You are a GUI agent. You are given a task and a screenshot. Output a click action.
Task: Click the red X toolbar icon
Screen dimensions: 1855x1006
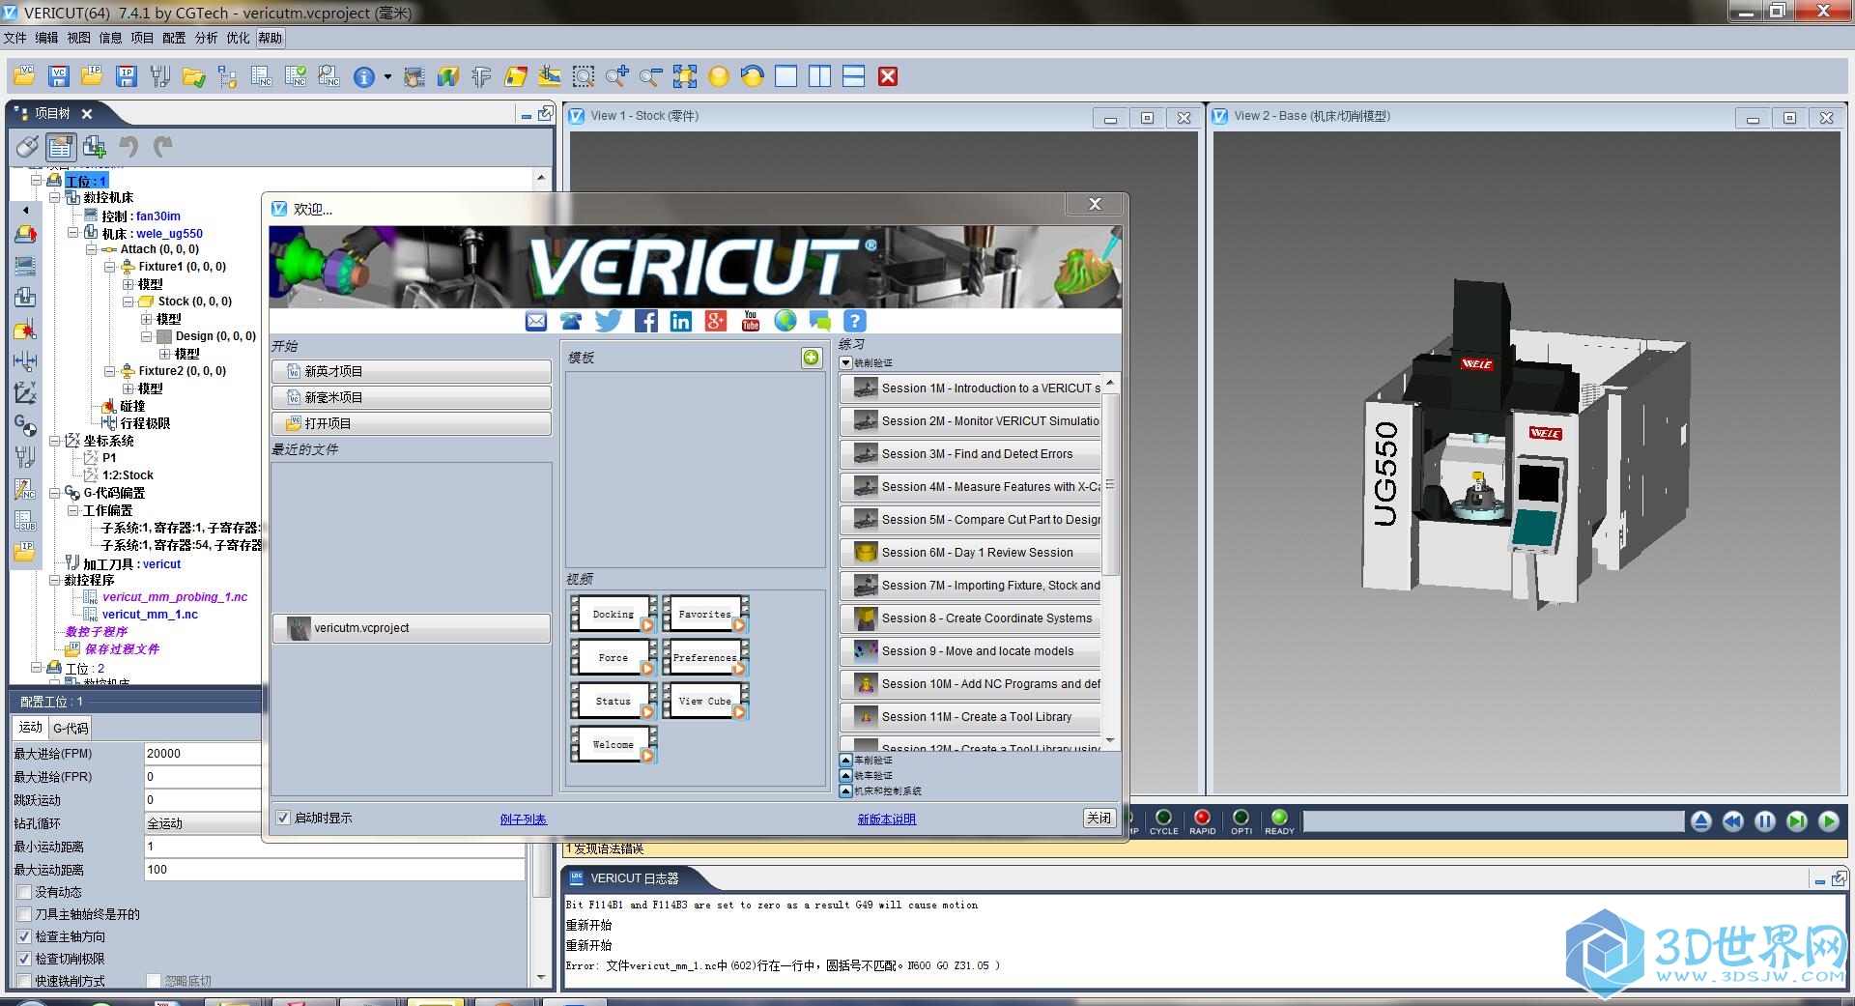[x=888, y=76]
